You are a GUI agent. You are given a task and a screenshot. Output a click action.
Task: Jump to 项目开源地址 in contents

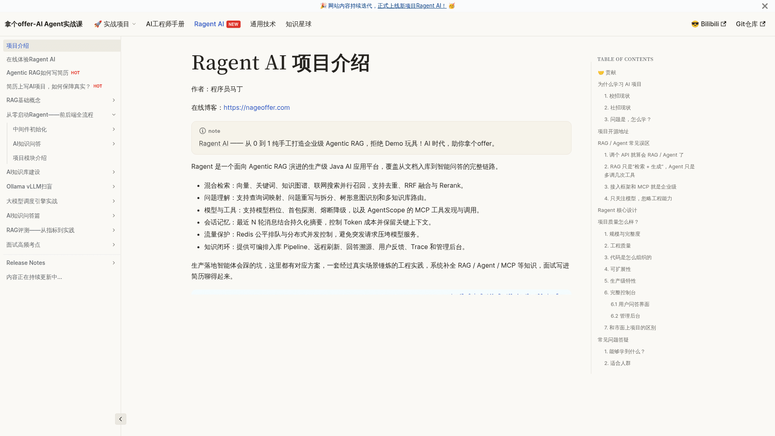click(x=613, y=132)
